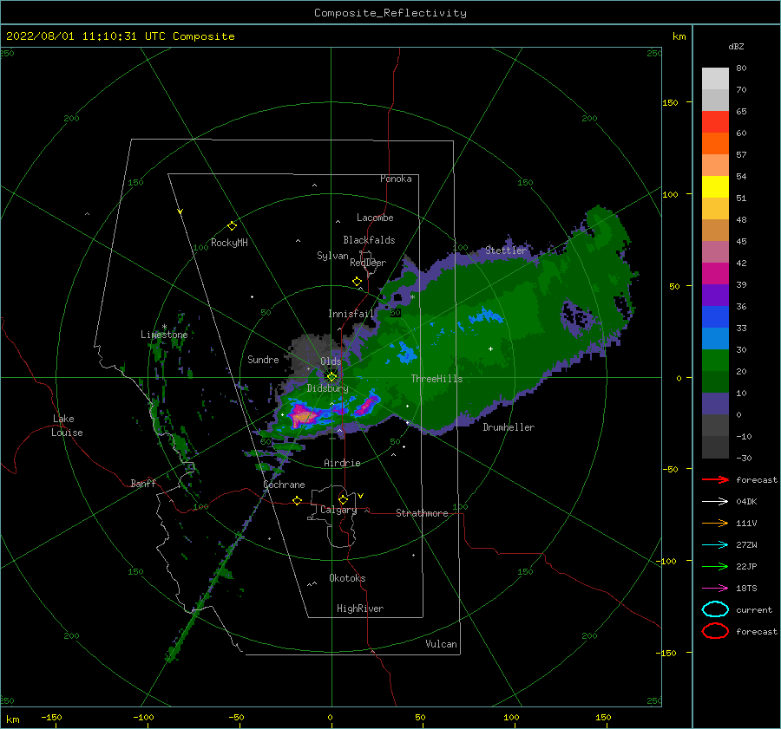Click the yellow V marker beside Calgary
781x729 pixels.
(361, 496)
